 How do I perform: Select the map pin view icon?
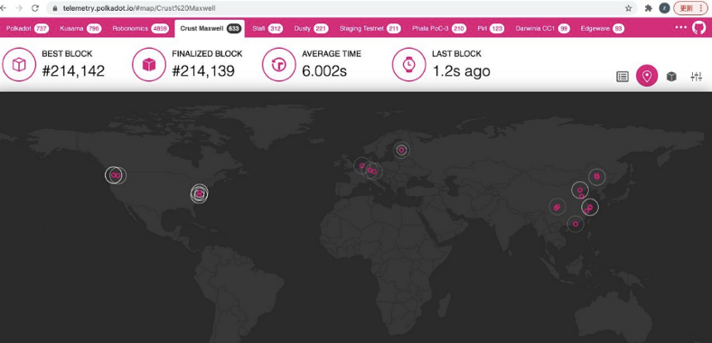pos(647,76)
